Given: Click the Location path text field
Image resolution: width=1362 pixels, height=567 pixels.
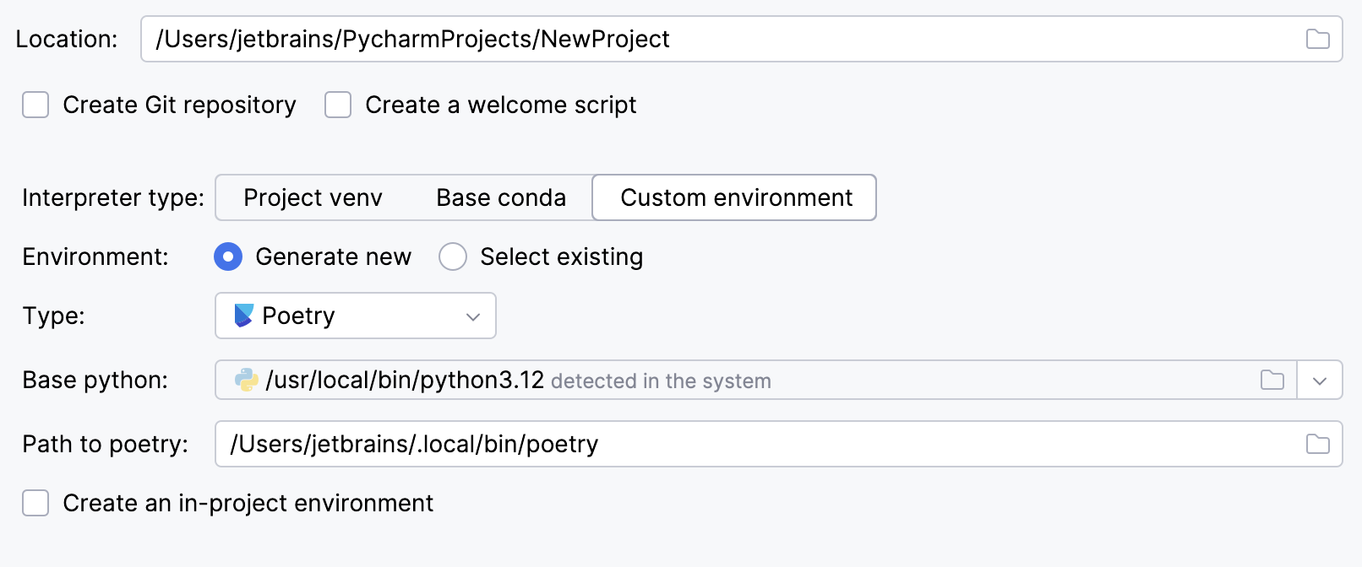Looking at the screenshot, I should pyautogui.click(x=718, y=39).
